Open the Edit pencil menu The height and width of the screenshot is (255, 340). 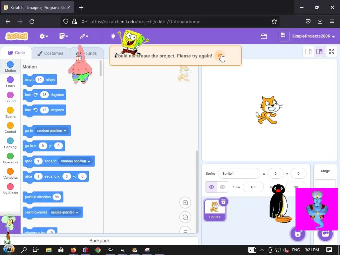[84, 36]
